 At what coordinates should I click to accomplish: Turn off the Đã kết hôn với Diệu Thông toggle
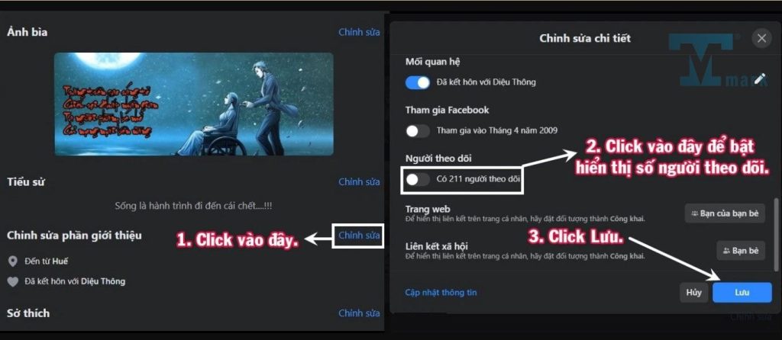pos(418,82)
